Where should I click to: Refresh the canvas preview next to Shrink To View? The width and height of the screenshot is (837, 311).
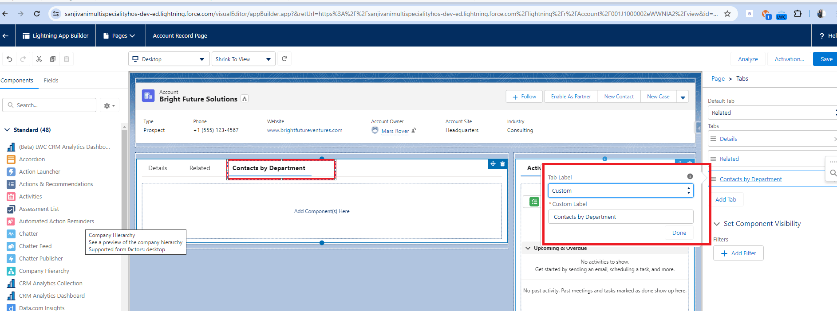[x=284, y=58]
